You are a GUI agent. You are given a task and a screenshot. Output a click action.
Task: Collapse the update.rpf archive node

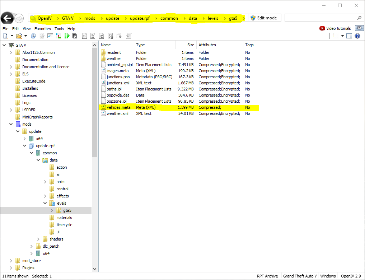[x=25, y=146]
